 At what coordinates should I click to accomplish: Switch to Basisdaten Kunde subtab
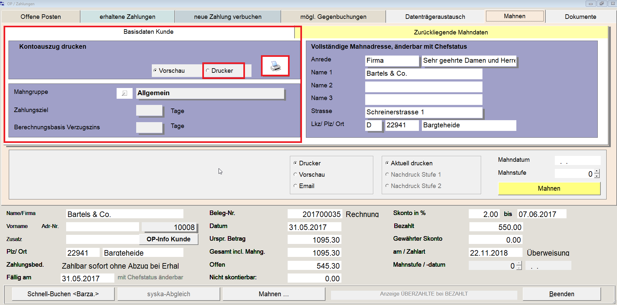pos(149,32)
